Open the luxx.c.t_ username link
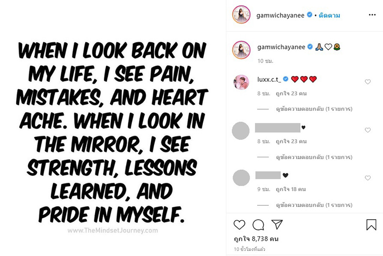The height and width of the screenshot is (256, 383). click(269, 79)
